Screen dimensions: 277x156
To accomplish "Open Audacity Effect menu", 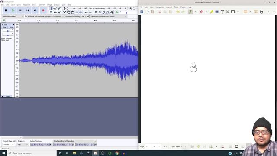I will pyautogui.click(x=49, y=5).
